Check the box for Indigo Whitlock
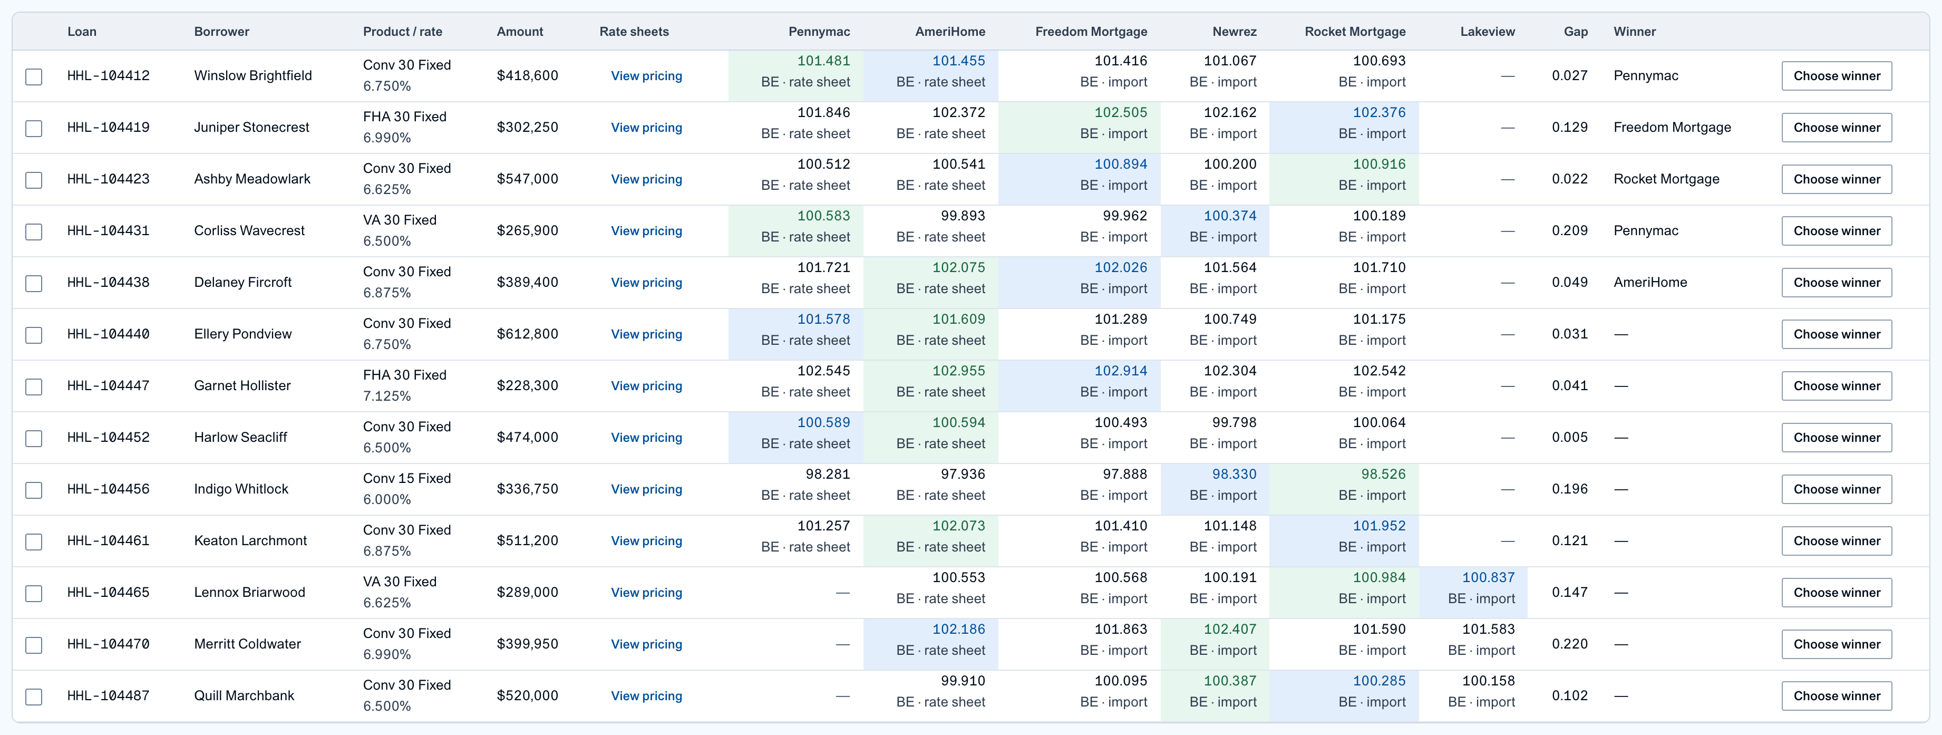 point(34,490)
